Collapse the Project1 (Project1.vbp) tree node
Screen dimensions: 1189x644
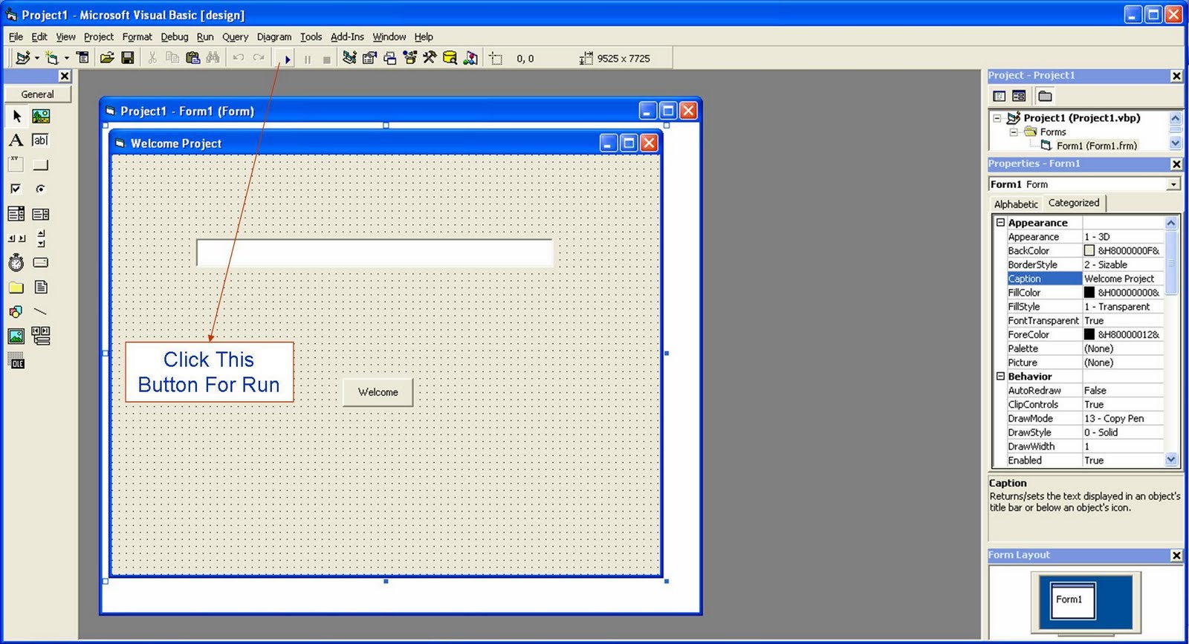(x=997, y=118)
